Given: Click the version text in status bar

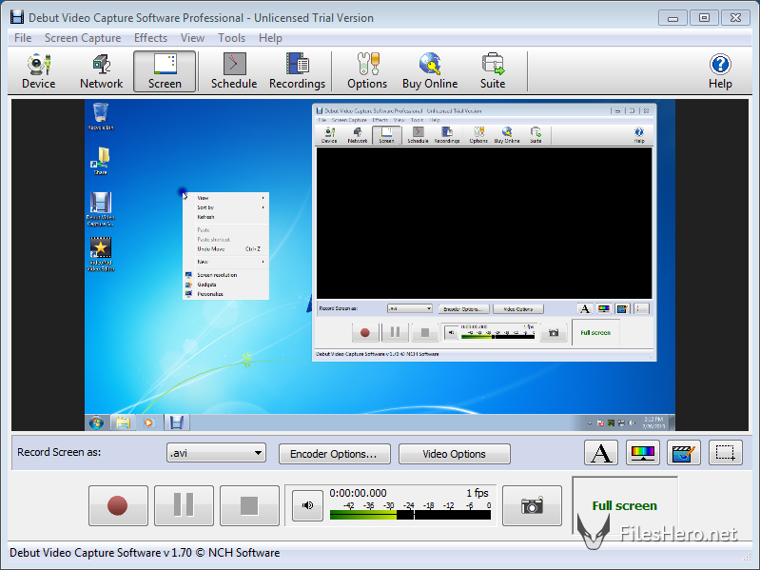Looking at the screenshot, I should click(145, 553).
